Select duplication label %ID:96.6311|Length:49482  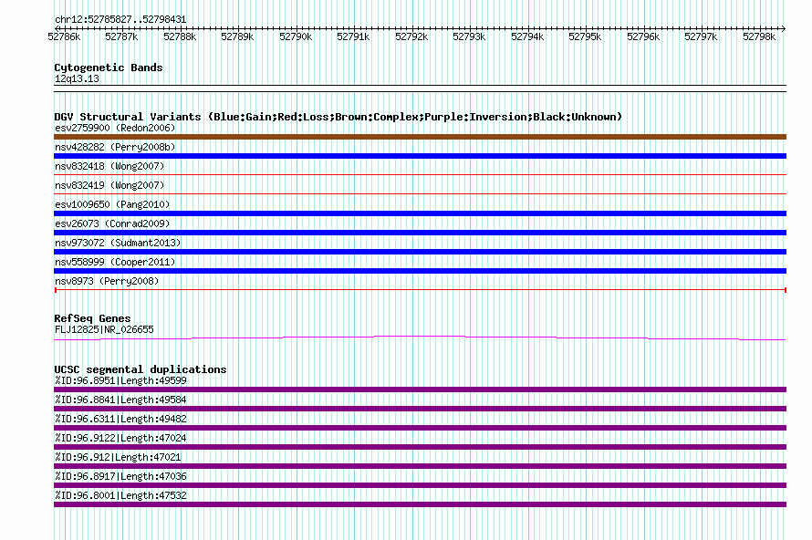point(120,419)
